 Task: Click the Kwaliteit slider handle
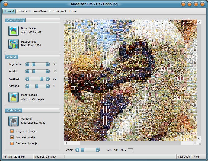coord(42,79)
